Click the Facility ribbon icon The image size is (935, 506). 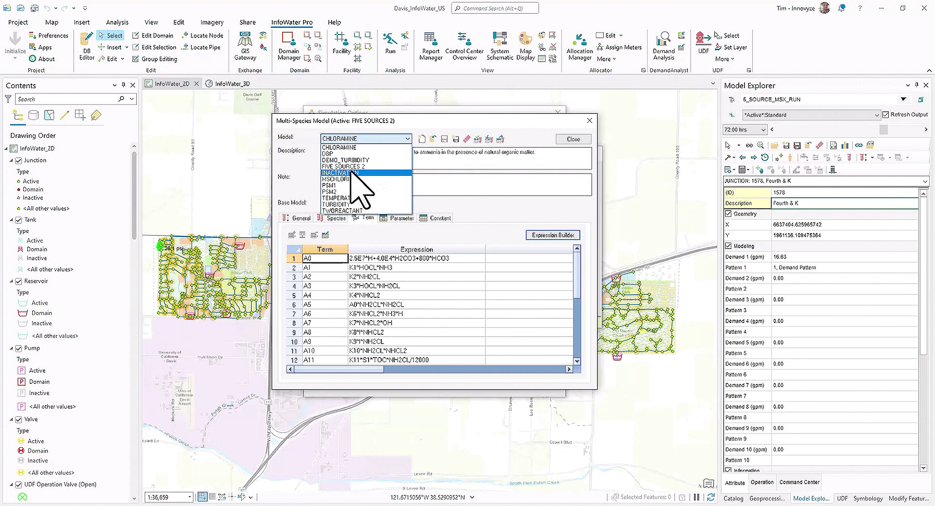pos(341,43)
